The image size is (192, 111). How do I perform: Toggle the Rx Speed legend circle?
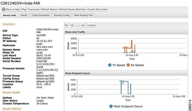point(128,65)
